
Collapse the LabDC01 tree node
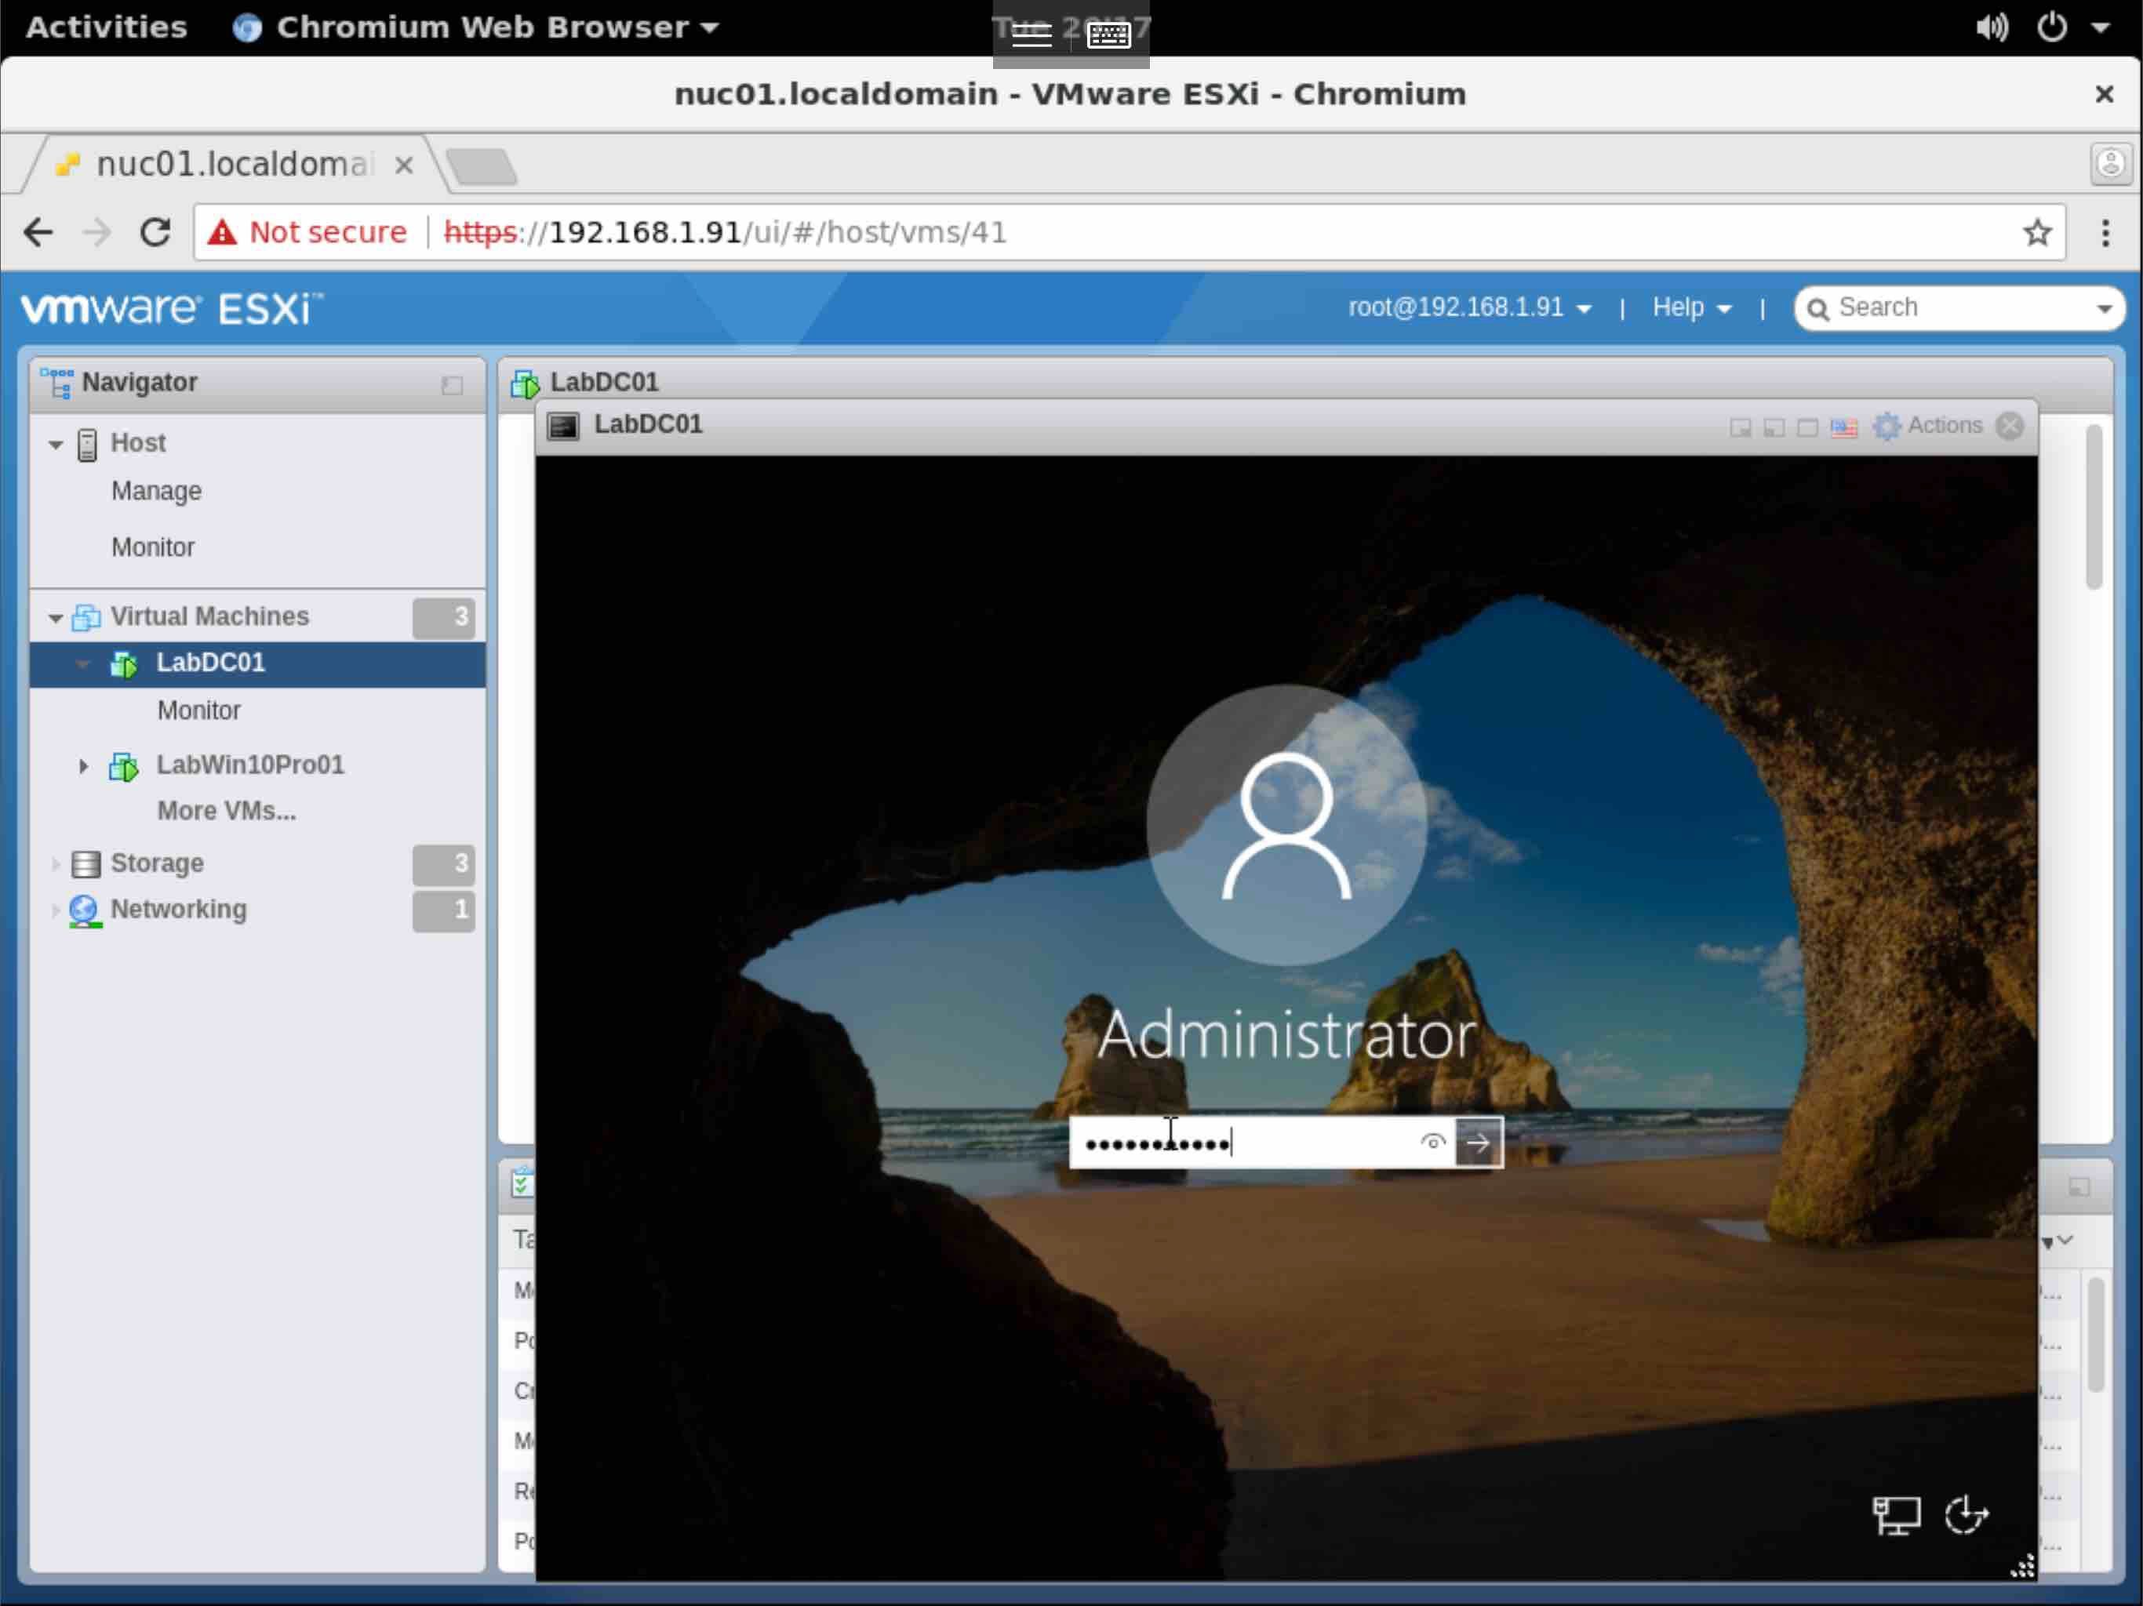pos(83,663)
